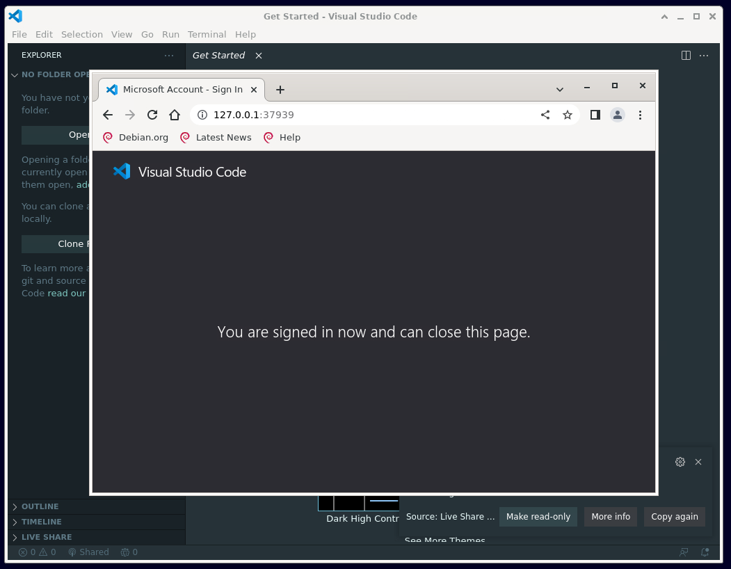This screenshot has width=731, height=569.
Task: Click the Make read-only button
Action: [538, 517]
